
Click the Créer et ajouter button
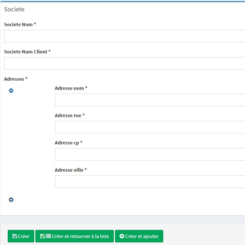[139, 236]
